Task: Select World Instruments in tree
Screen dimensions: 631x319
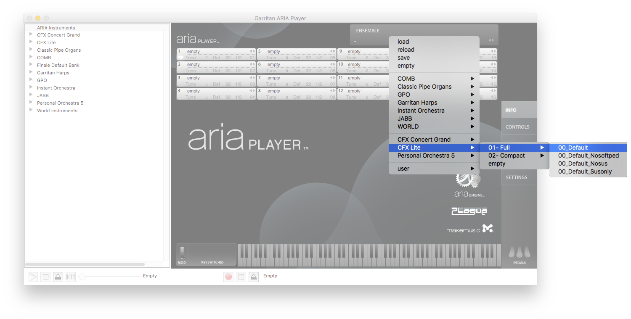Action: click(57, 111)
